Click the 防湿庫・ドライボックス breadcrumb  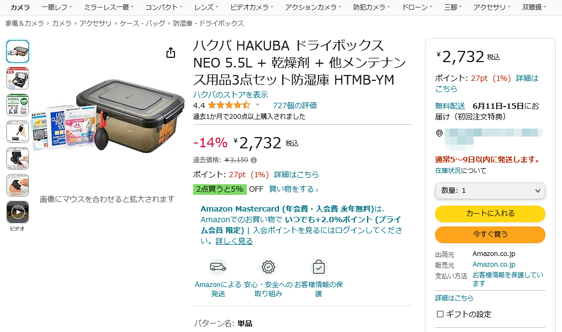(x=208, y=24)
